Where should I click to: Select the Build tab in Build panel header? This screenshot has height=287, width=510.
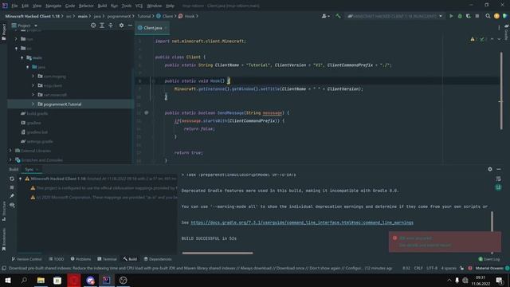14,169
